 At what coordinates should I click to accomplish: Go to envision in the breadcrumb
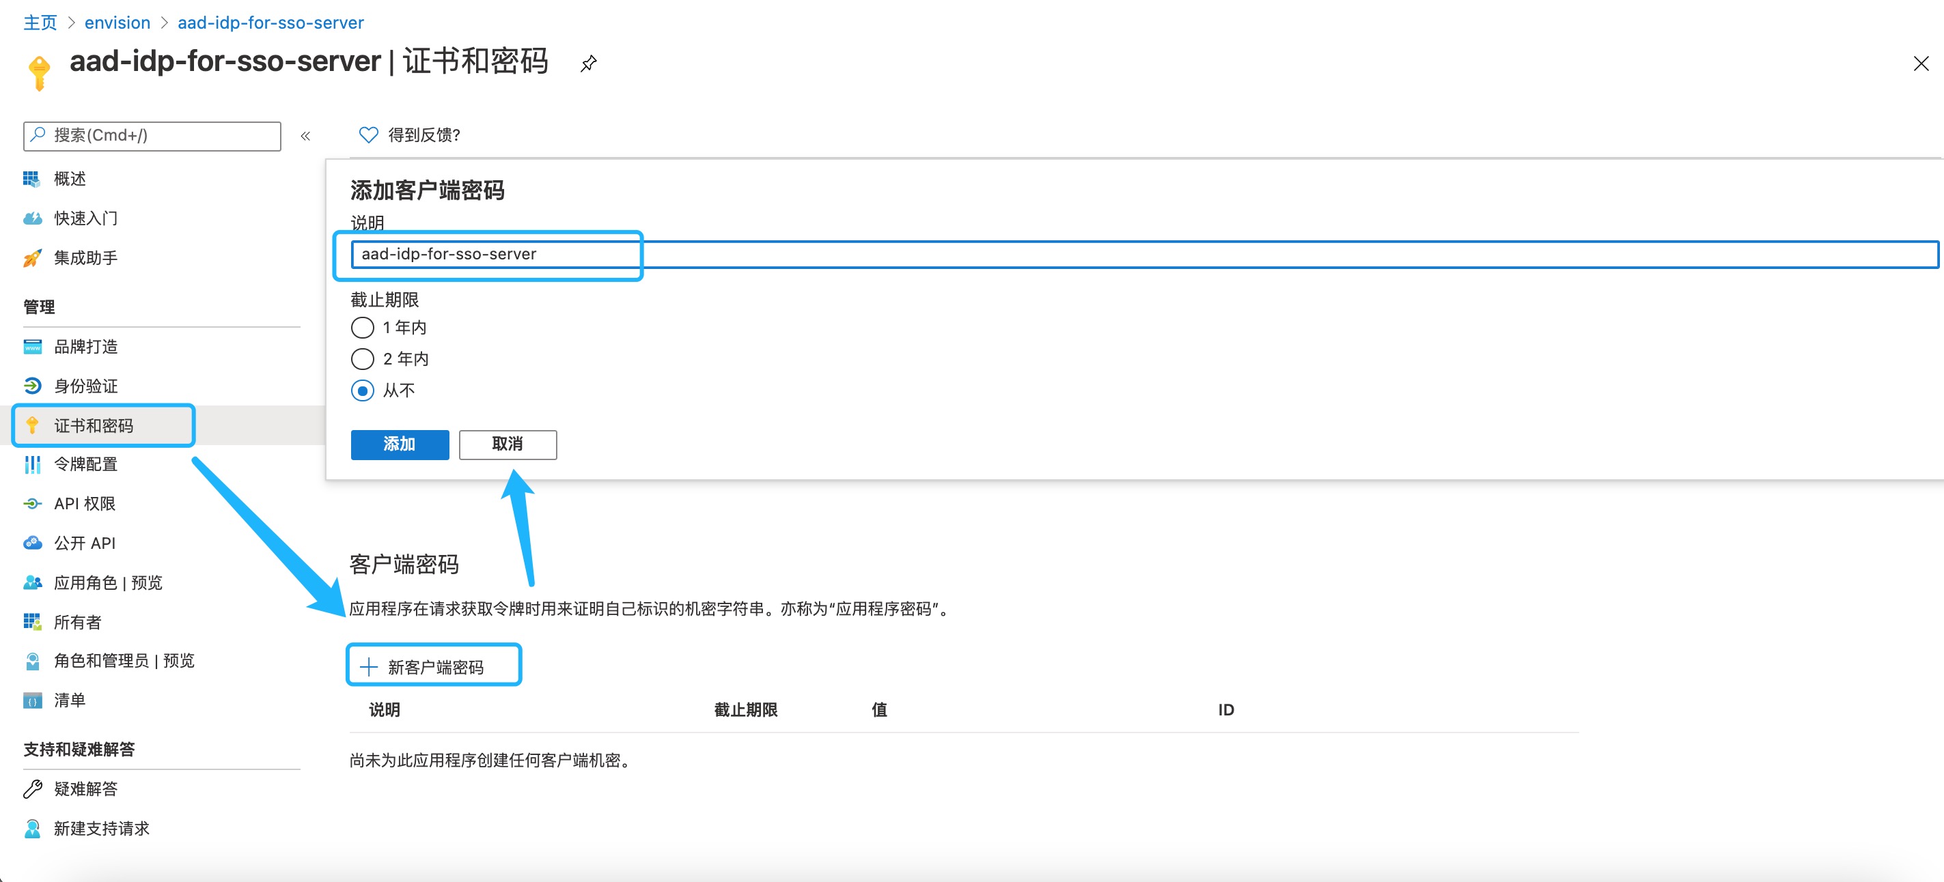(117, 22)
